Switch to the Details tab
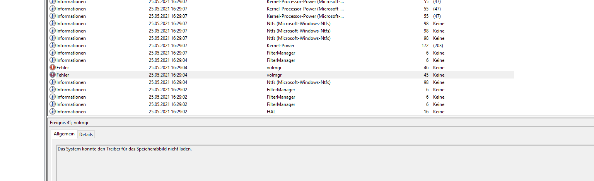The image size is (594, 181). [x=86, y=135]
